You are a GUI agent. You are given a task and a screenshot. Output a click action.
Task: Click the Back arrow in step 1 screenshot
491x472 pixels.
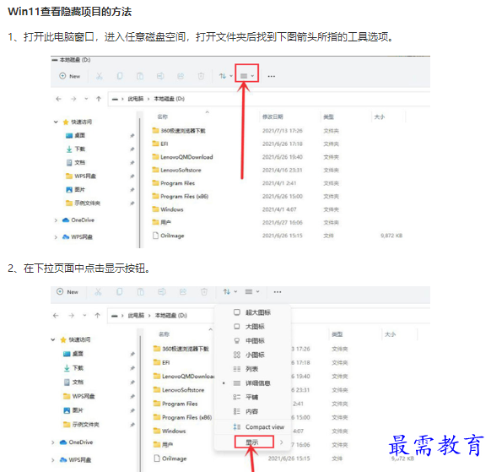[58, 99]
